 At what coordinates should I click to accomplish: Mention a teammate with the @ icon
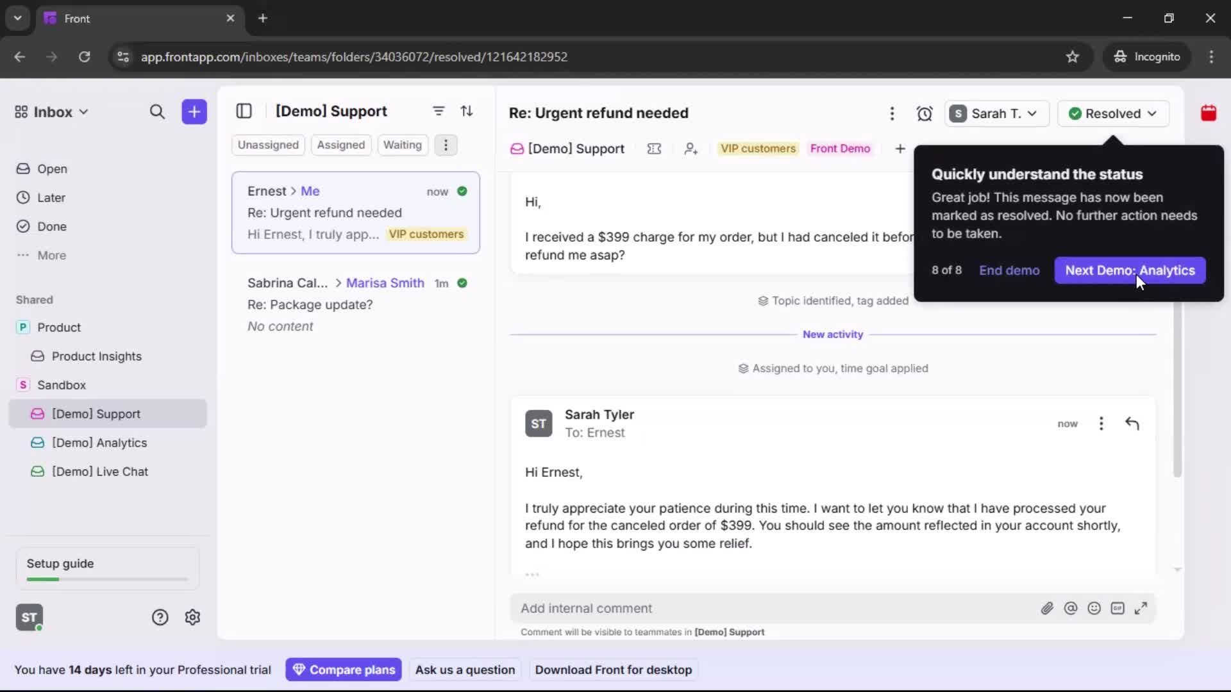tap(1071, 608)
